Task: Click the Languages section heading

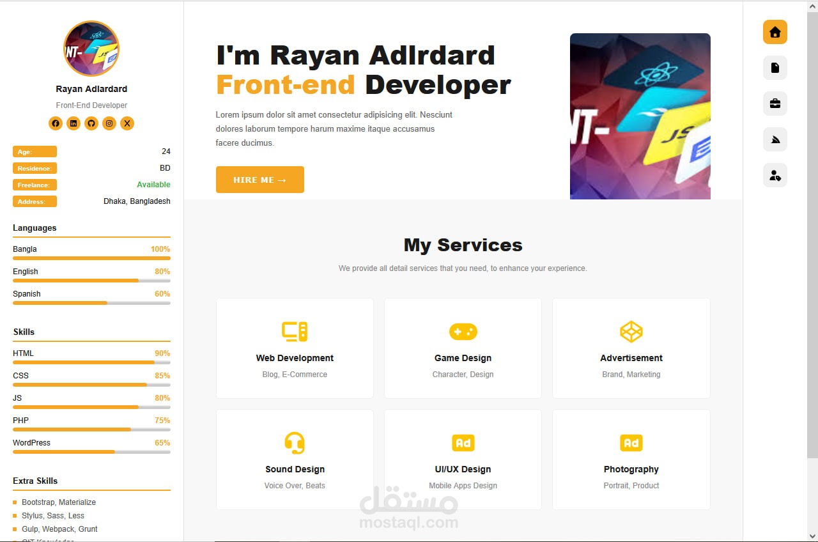Action: [x=35, y=228]
